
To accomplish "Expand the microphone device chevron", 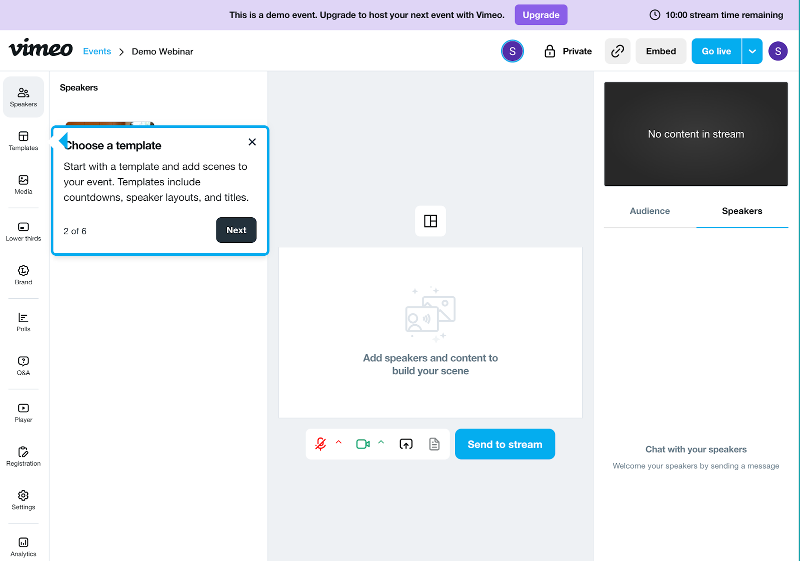I will (339, 444).
